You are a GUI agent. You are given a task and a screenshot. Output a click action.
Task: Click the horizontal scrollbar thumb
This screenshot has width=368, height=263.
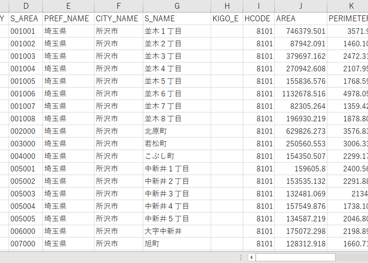296,257
